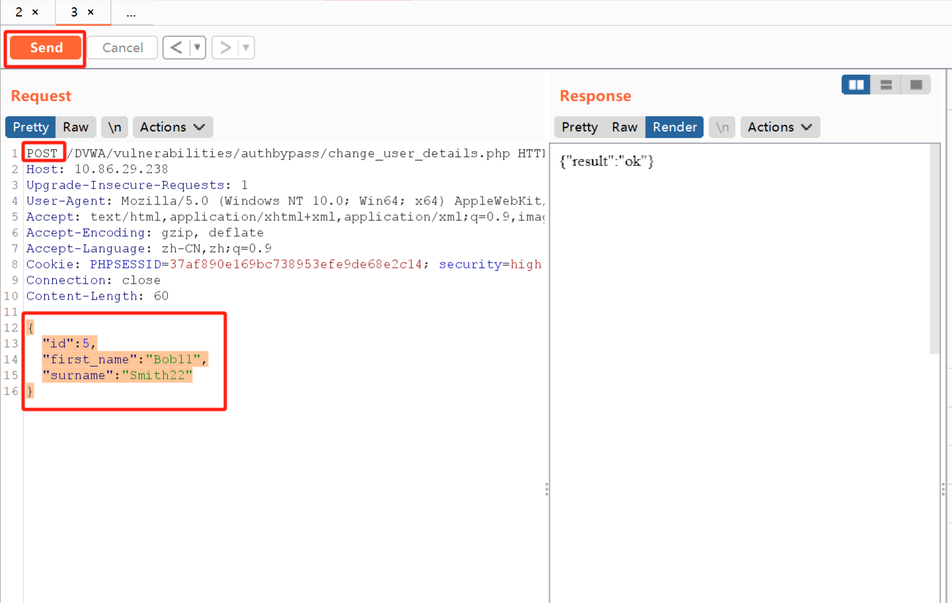Select Pretty view in Response panel

[x=579, y=127]
